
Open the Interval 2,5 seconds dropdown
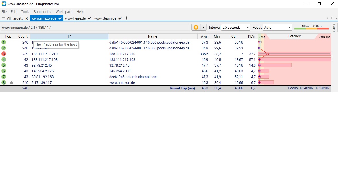[236, 27]
